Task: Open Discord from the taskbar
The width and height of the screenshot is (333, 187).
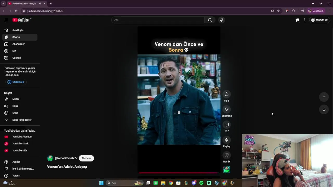Action: click(194, 183)
